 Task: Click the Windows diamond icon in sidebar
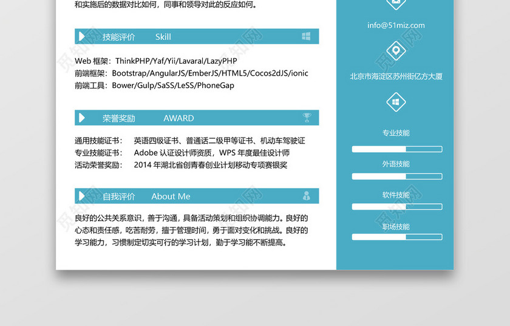(x=396, y=102)
